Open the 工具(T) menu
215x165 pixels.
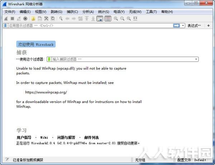tap(151, 12)
